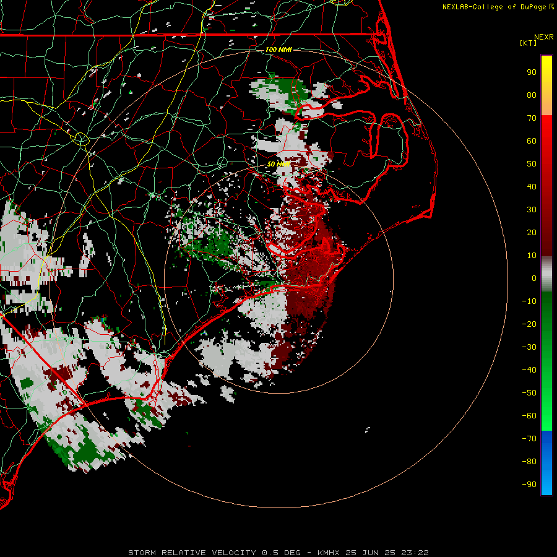The width and height of the screenshot is (557, 557).
Task: Click the -80 scale value
Action: click(x=529, y=462)
